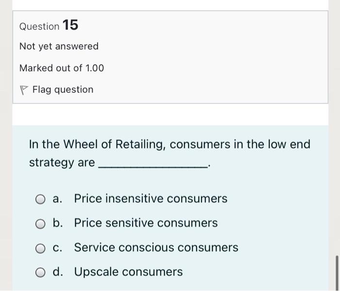Click the Question 15 heading
This screenshot has width=340, height=291.
[49, 25]
